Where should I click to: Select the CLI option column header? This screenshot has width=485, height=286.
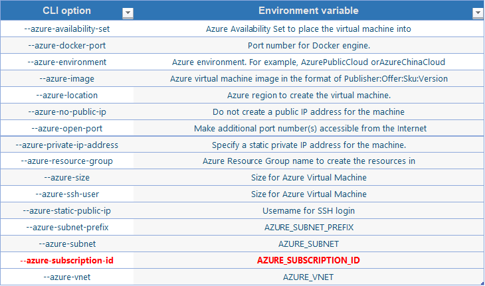pyautogui.click(x=67, y=11)
